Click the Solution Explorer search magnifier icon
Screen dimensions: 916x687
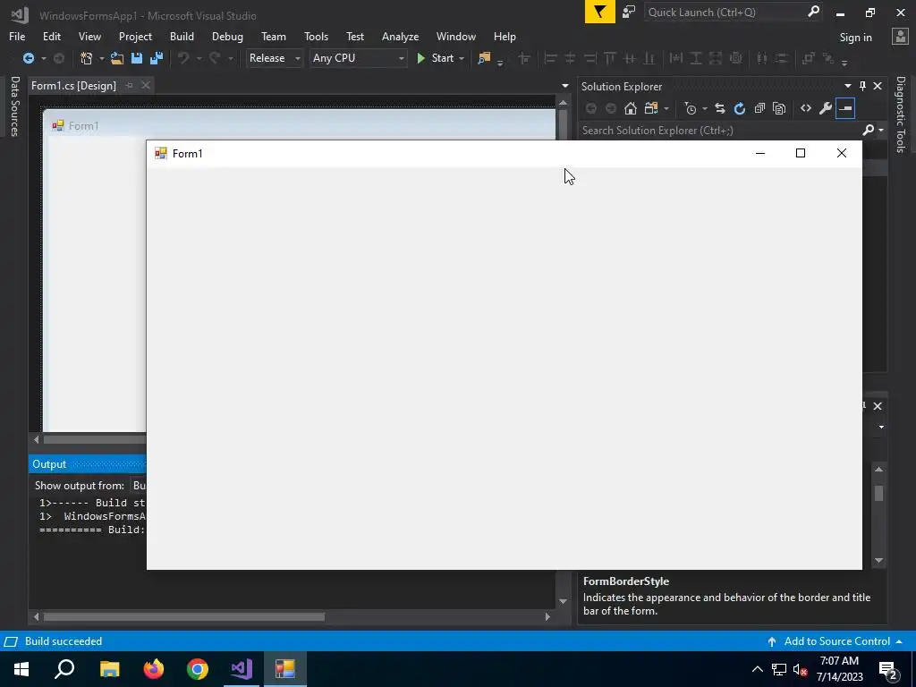(x=869, y=130)
